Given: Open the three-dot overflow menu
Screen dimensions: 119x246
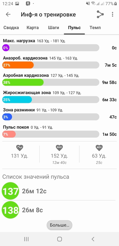Looking at the screenshot, I should click(x=112, y=14).
